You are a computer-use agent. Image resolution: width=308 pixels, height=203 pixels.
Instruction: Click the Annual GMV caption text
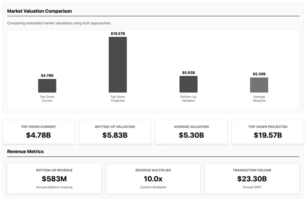pyautogui.click(x=252, y=188)
